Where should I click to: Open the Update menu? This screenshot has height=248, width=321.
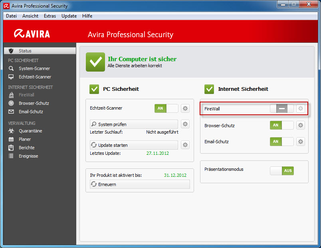pyautogui.click(x=69, y=16)
